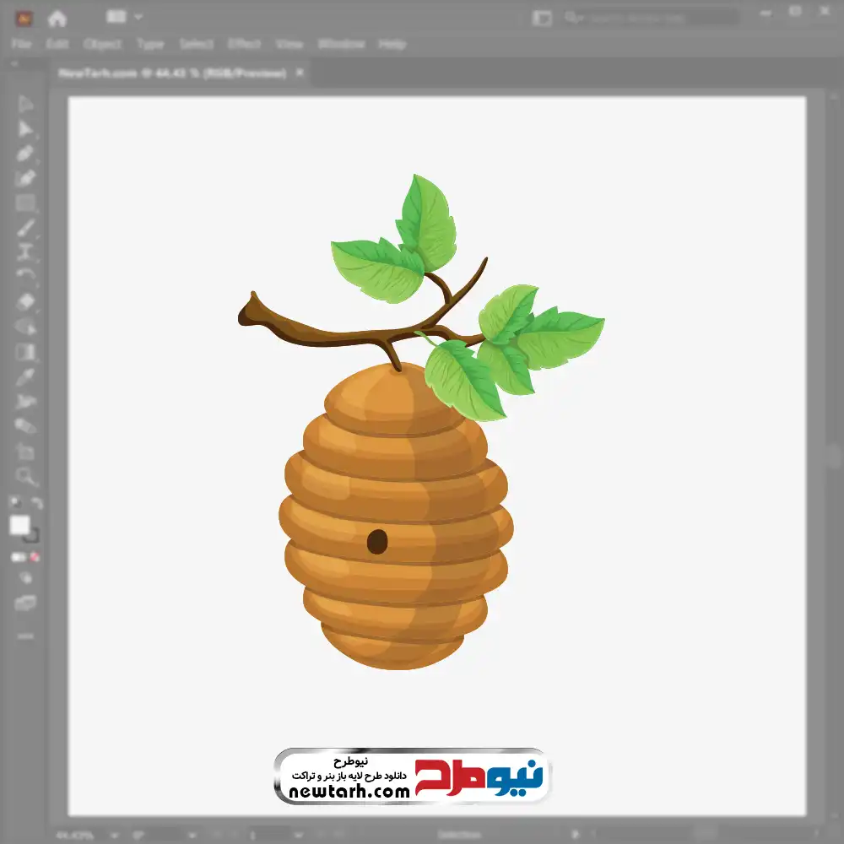The width and height of the screenshot is (844, 844).
Task: Select the Zoom magnifier tool
Action: pyautogui.click(x=25, y=476)
